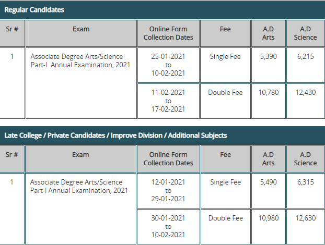Click the Sr # header in bottom table
Viewport: 325px width, 245px height.
tap(12, 159)
